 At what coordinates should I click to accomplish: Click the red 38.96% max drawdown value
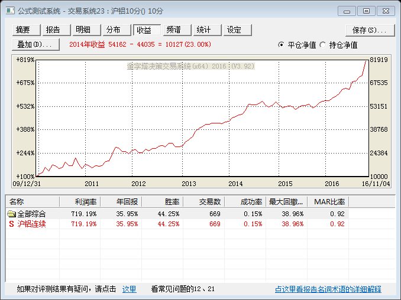click(x=293, y=224)
